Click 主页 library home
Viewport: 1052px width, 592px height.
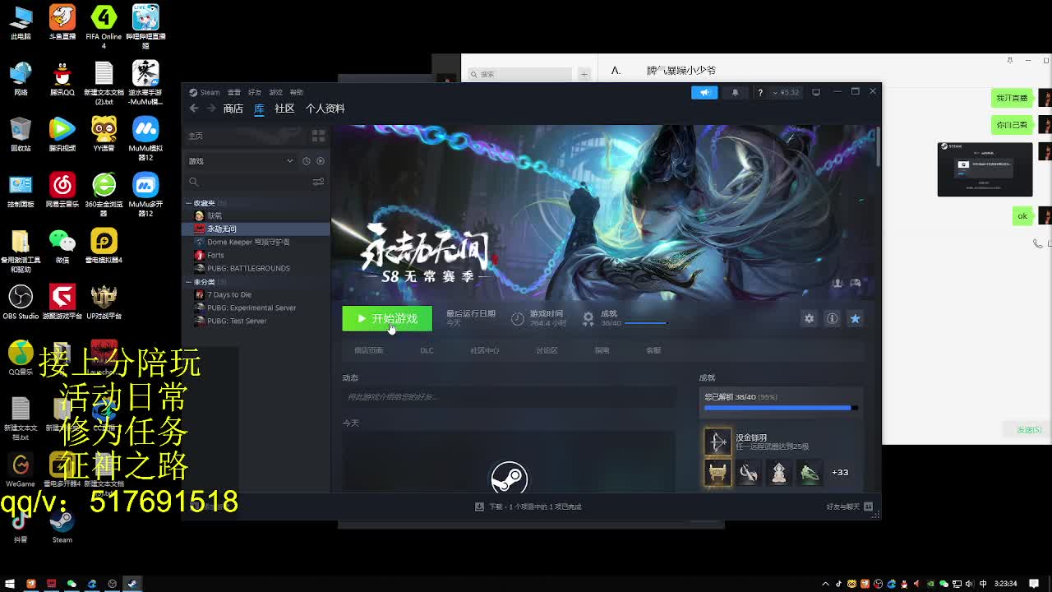coord(196,136)
